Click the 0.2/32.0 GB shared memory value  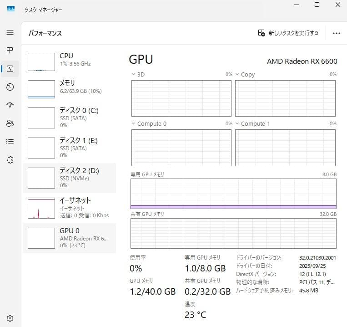[207, 291]
